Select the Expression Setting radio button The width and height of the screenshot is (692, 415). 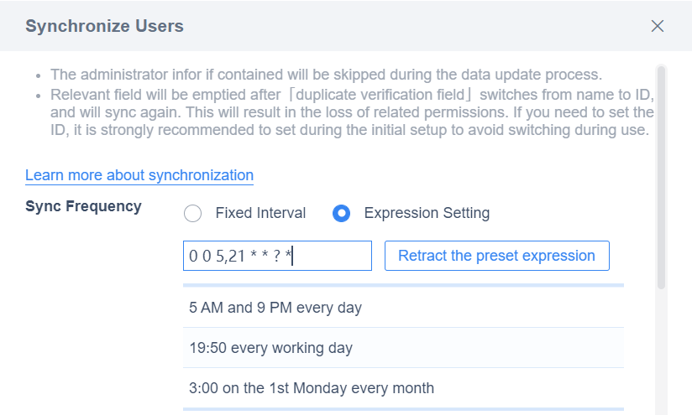341,213
